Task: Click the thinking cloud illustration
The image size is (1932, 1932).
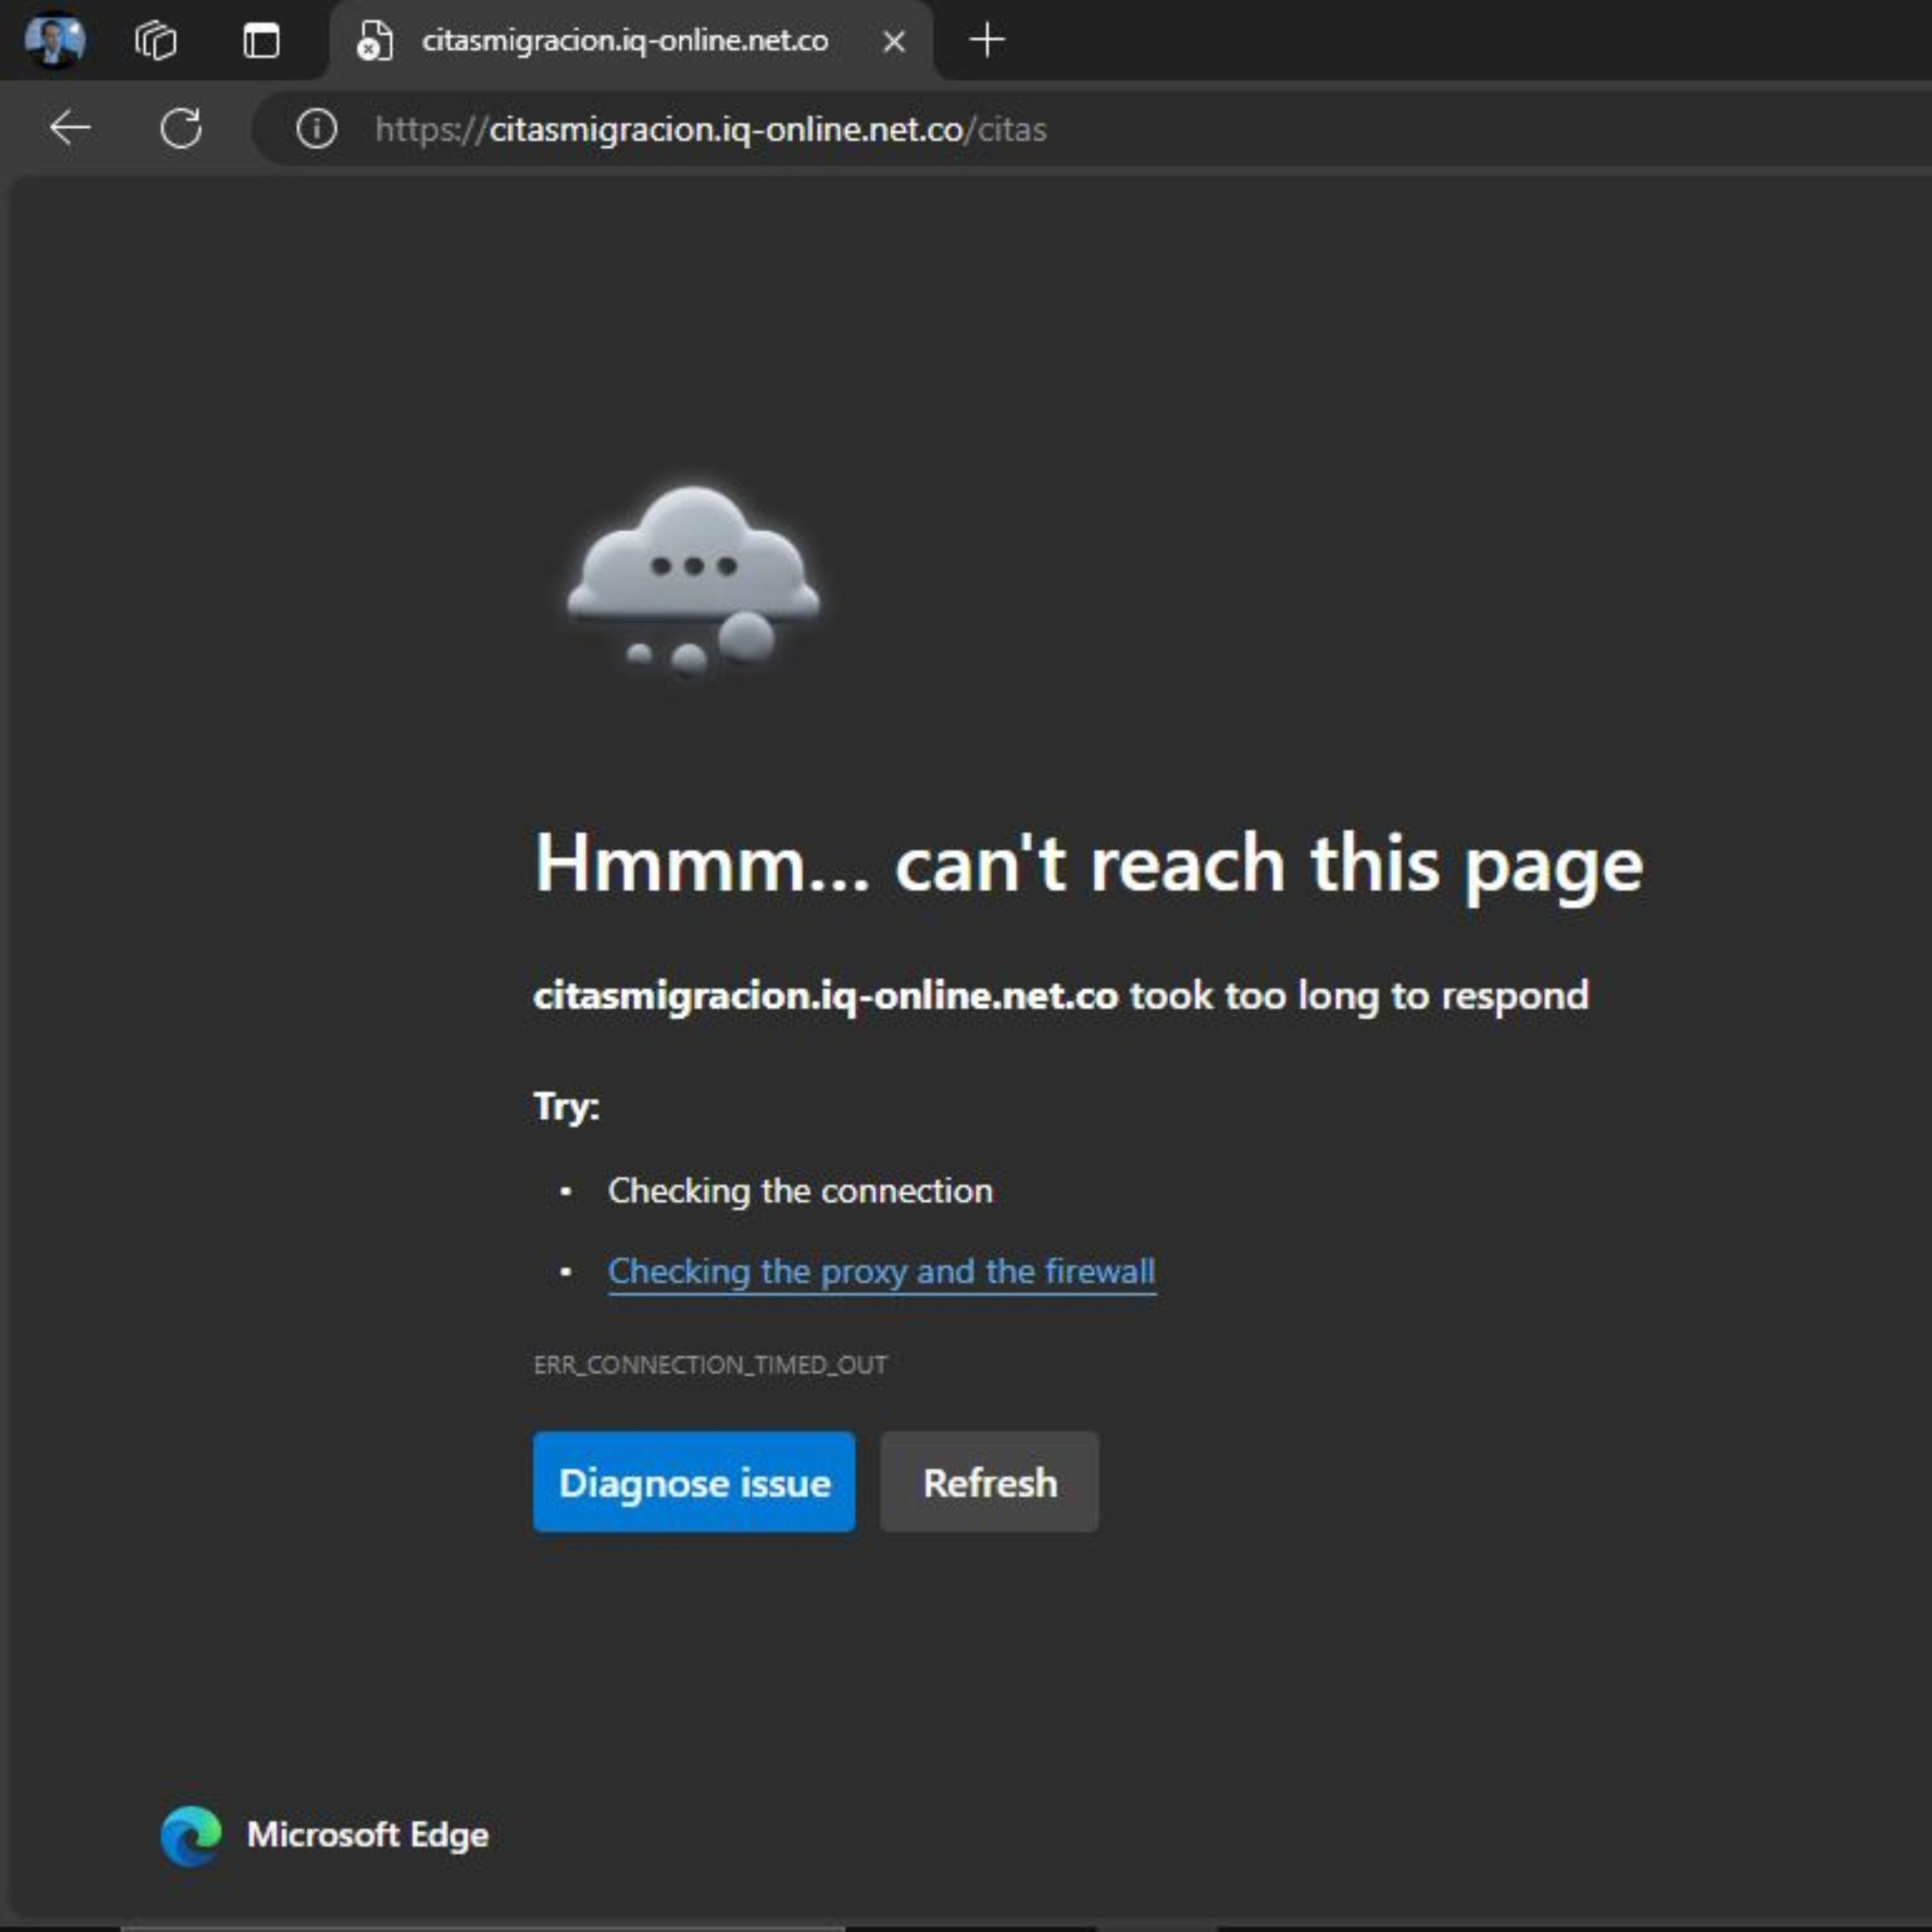Action: (x=693, y=581)
